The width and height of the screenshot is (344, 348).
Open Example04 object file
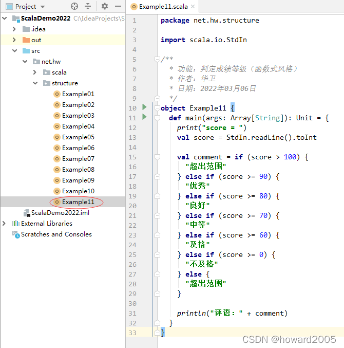pos(74,126)
